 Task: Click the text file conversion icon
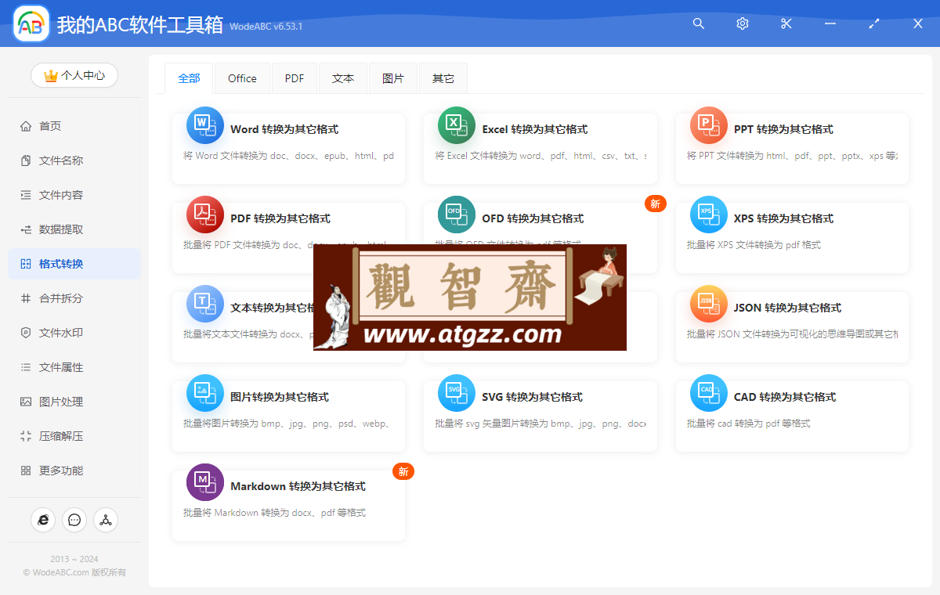pyautogui.click(x=205, y=304)
